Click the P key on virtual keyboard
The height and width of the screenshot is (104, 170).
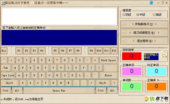84,68
